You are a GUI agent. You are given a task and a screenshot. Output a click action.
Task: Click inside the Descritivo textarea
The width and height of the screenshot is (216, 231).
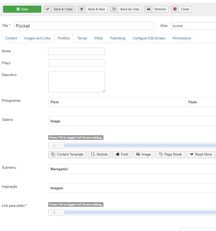point(77,82)
